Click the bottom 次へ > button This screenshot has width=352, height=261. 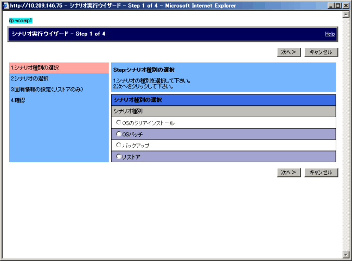289,173
